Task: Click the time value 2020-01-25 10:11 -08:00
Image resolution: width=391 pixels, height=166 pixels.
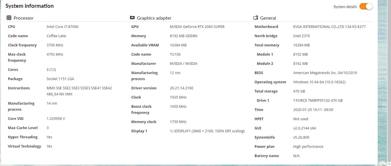Action: (313, 110)
